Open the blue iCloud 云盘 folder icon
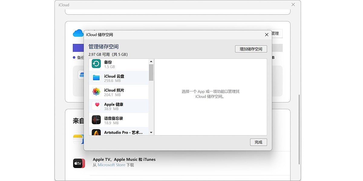 pyautogui.click(x=96, y=78)
